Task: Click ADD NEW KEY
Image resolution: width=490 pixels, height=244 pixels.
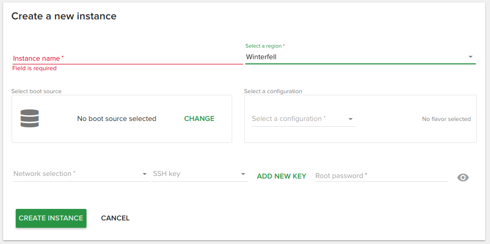Action: point(281,176)
